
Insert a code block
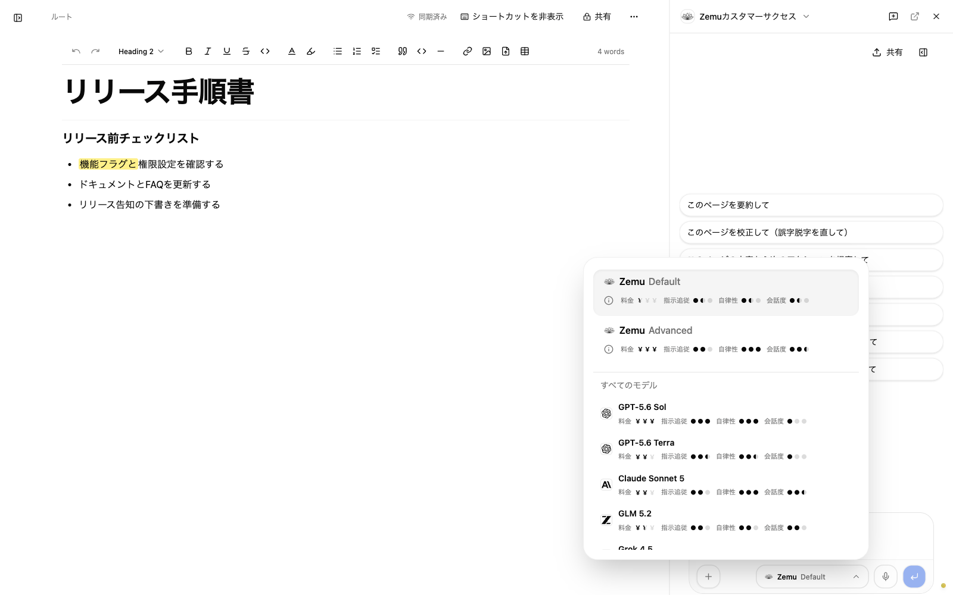422,51
